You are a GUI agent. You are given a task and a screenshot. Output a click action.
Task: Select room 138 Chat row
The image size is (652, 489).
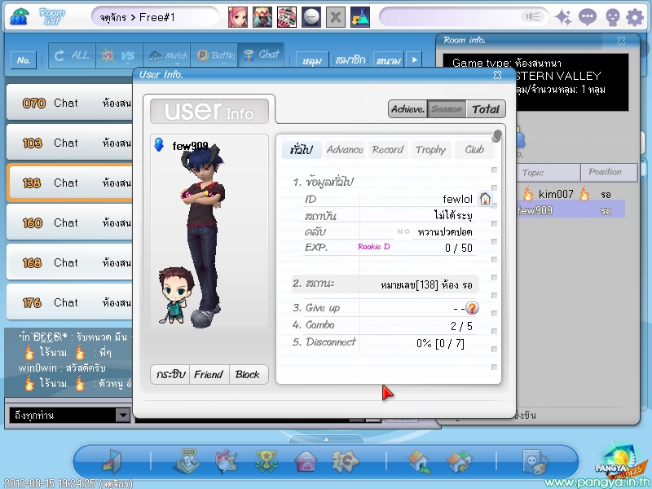(x=70, y=183)
